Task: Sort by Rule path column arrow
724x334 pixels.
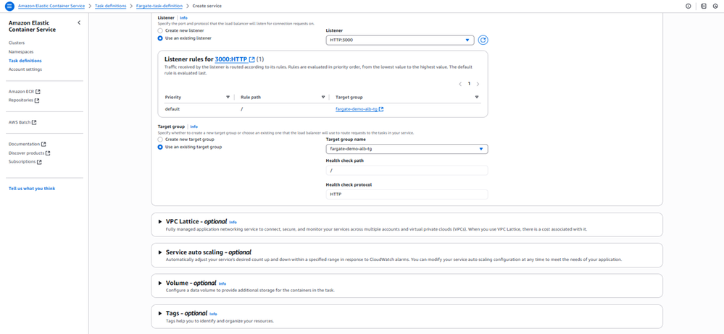Action: (323, 97)
